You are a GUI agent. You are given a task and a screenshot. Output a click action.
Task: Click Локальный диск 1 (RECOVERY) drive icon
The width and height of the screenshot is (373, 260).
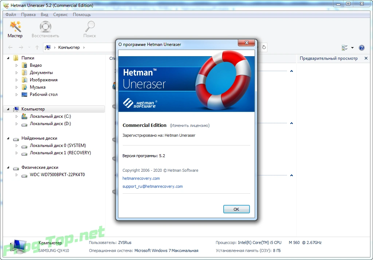point(24,153)
